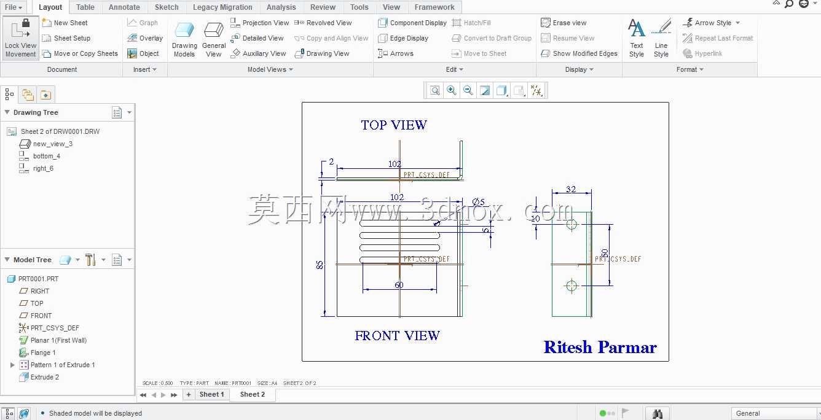Click the Arrows command

click(x=396, y=53)
